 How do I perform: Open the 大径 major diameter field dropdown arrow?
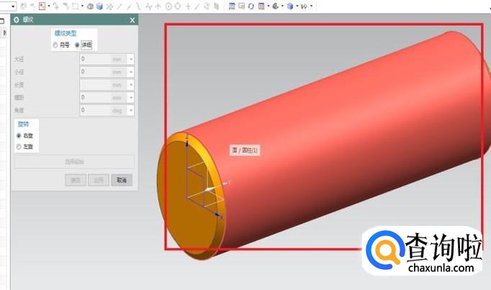coord(131,59)
